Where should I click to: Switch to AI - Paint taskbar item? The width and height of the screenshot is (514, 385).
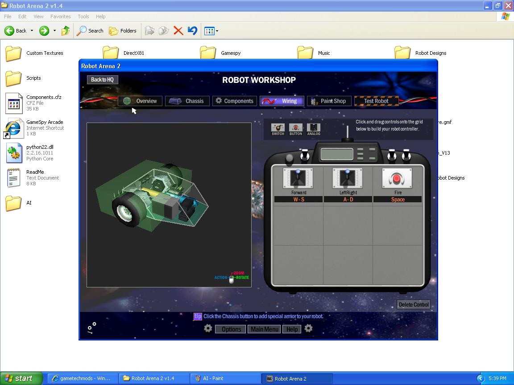226,378
